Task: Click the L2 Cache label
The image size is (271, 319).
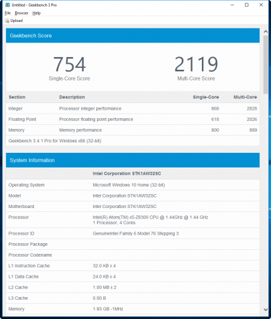Action: pos(18,287)
